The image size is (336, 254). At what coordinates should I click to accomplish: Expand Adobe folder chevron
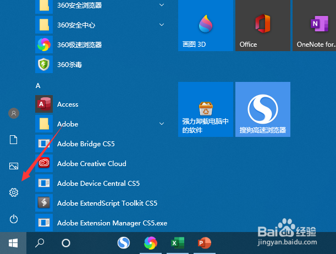[x=162, y=124]
